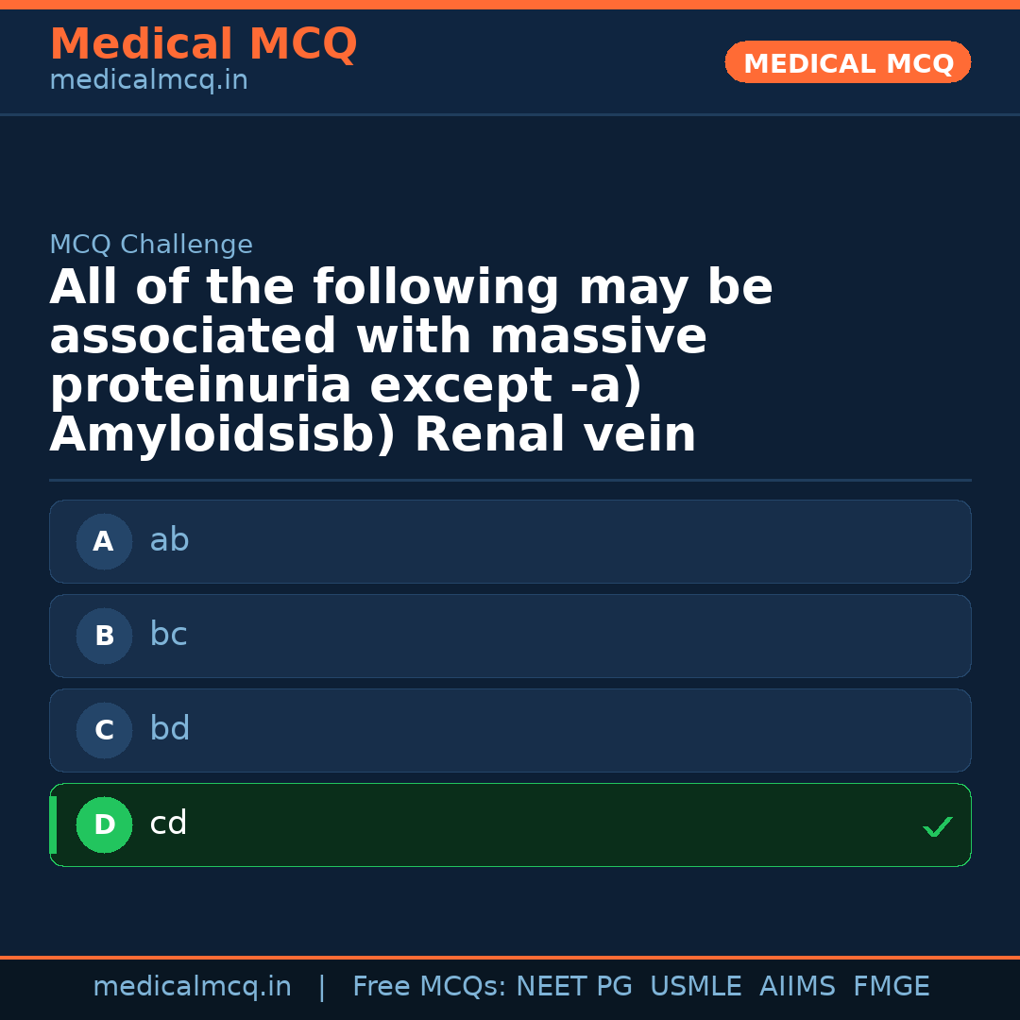Open the medicalmcq.in link under the logo
This screenshot has width=1020, height=1020.
click(x=148, y=80)
